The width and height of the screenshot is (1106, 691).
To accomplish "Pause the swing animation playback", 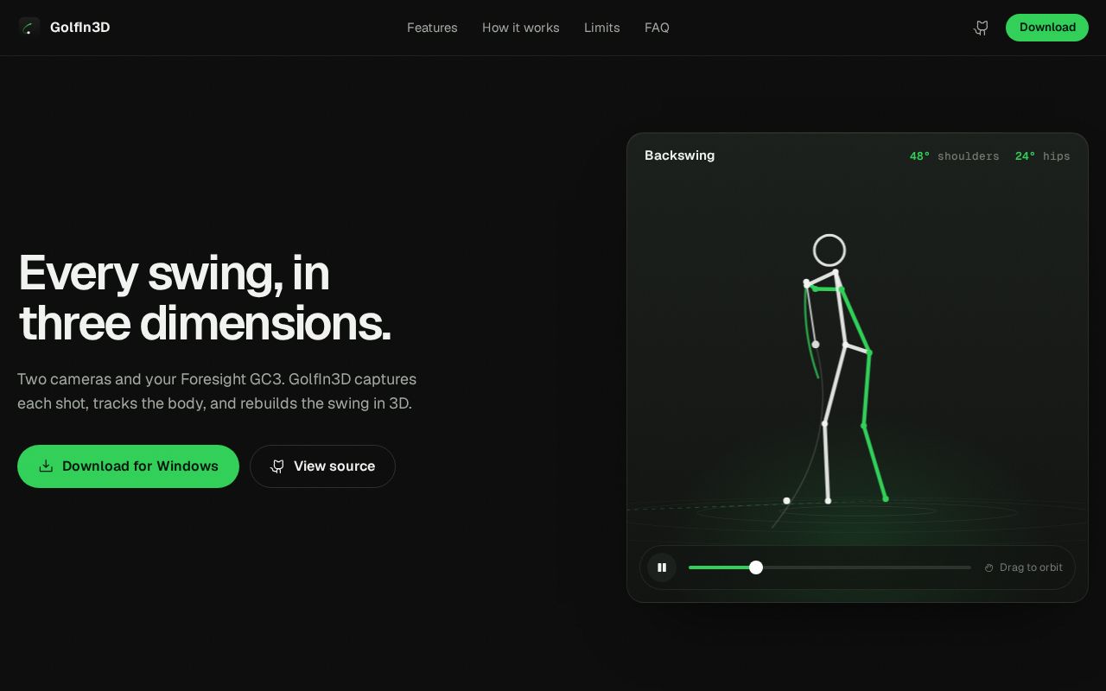I will click(662, 567).
